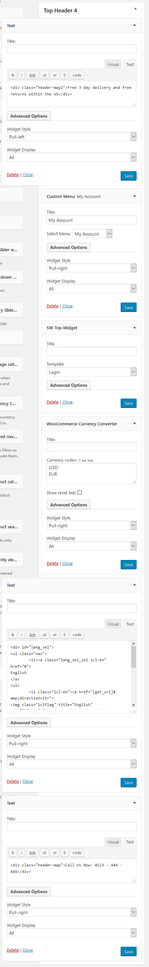Screen dimensions: 149x967
Task: Close link in WooCommerce Currency Converter widget
Action: click(67, 564)
